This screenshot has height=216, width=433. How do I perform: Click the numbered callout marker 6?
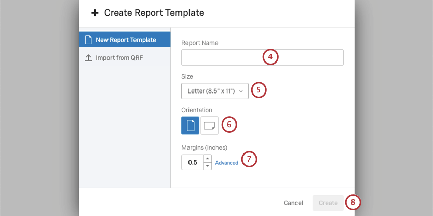pyautogui.click(x=229, y=124)
